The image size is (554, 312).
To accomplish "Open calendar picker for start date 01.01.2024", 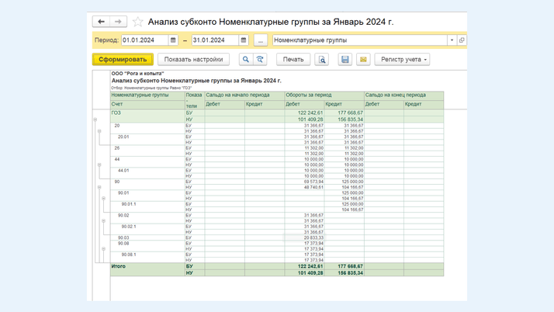I will (173, 40).
